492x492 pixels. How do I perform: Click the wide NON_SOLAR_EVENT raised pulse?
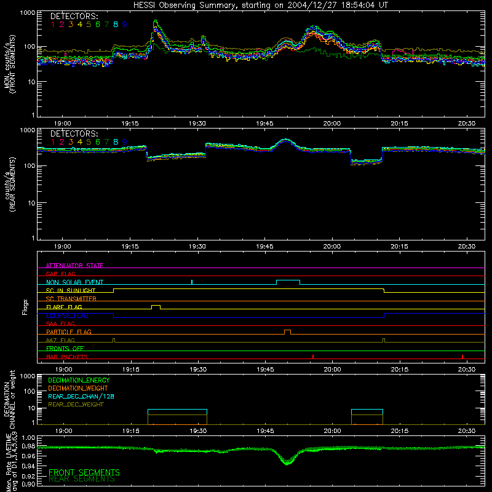coord(288,282)
